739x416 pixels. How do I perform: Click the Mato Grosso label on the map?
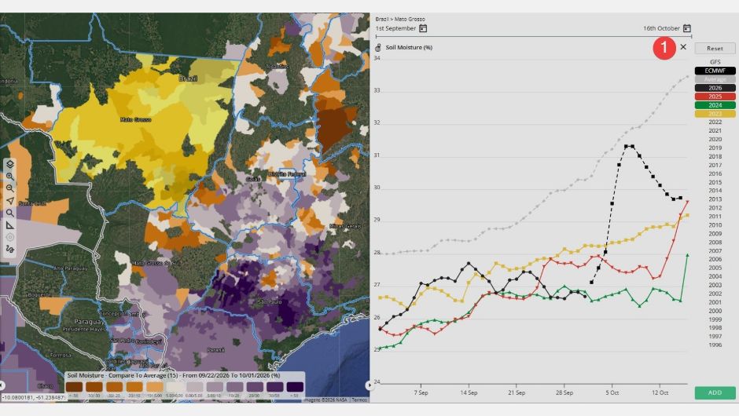(x=136, y=119)
